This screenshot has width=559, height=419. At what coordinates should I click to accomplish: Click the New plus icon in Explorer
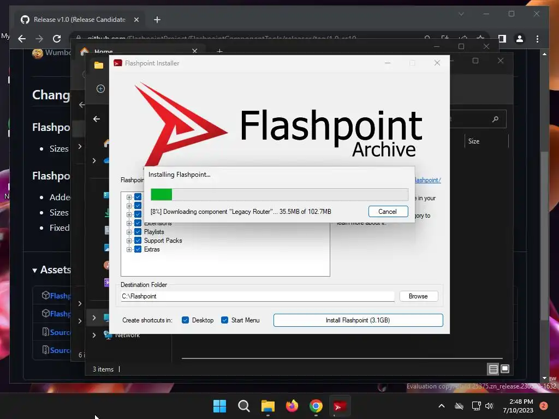tap(100, 89)
